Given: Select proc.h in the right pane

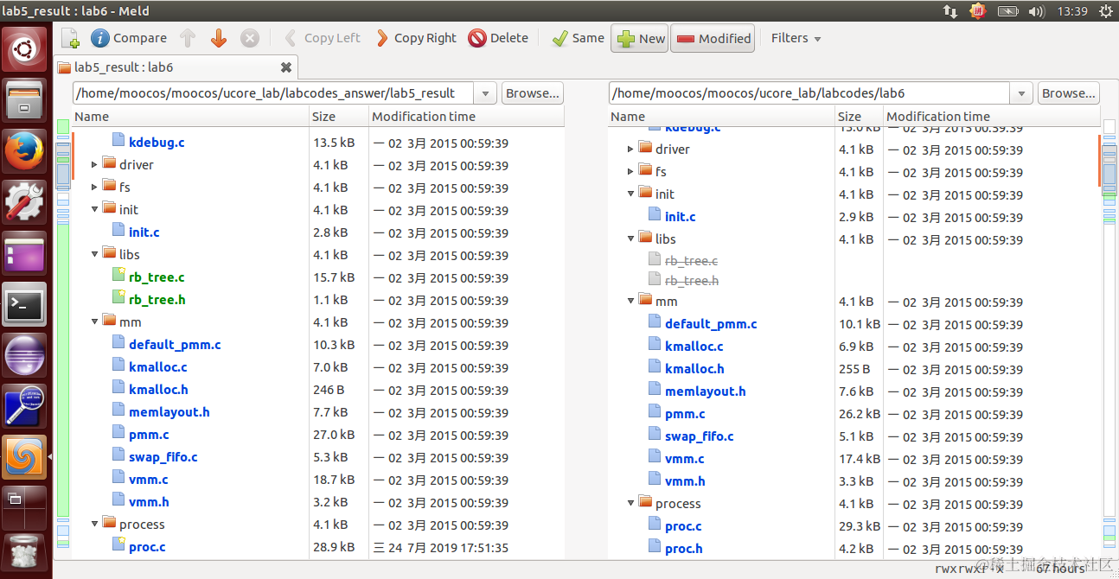Looking at the screenshot, I should point(684,548).
